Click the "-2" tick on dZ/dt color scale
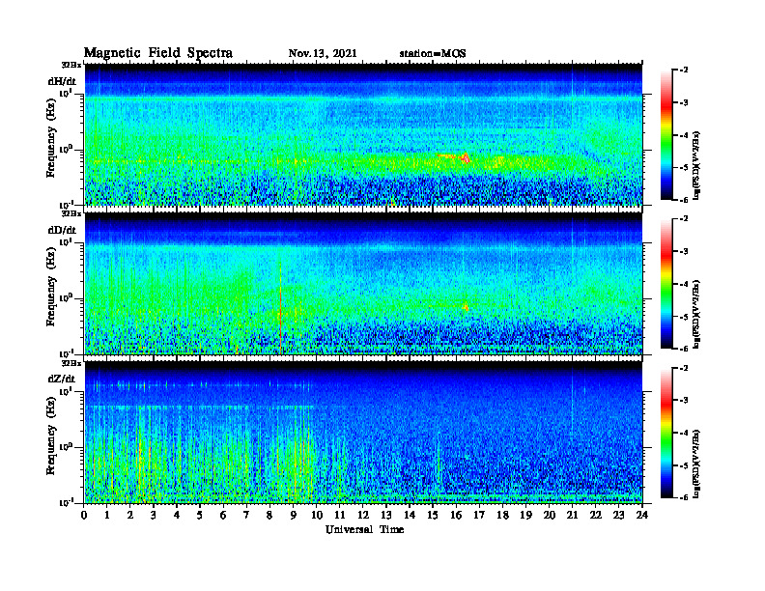 [x=684, y=368]
